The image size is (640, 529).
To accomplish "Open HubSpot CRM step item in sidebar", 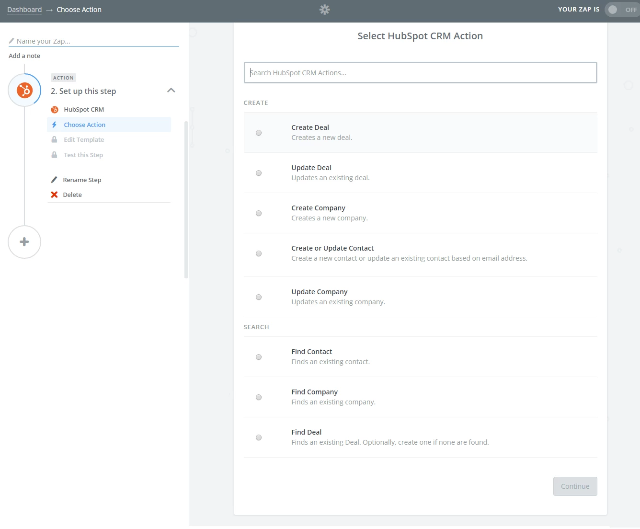I will pos(109,109).
